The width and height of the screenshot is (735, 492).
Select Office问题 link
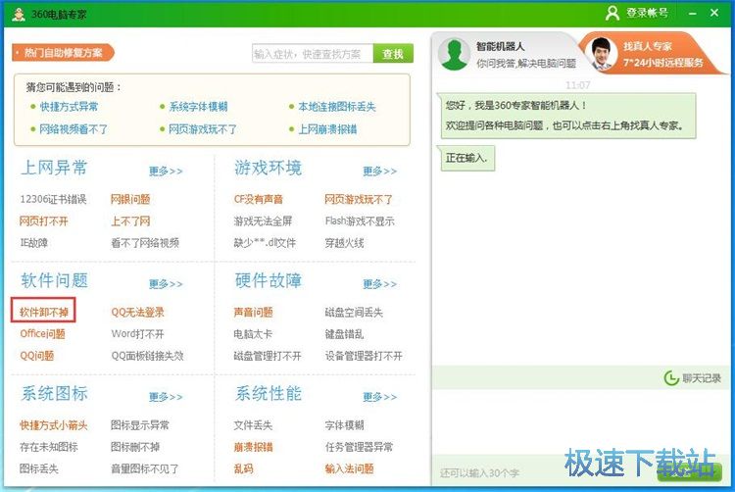pyautogui.click(x=42, y=334)
